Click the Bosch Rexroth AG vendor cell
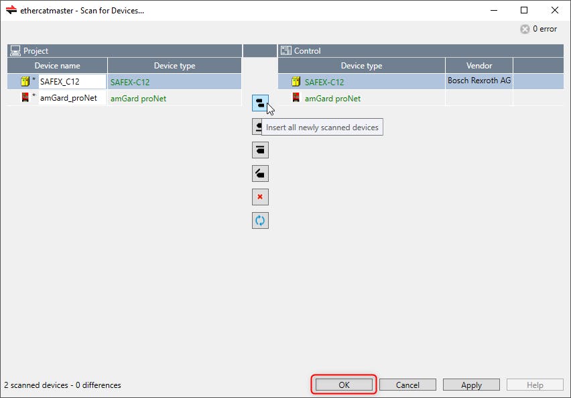 [x=479, y=81]
